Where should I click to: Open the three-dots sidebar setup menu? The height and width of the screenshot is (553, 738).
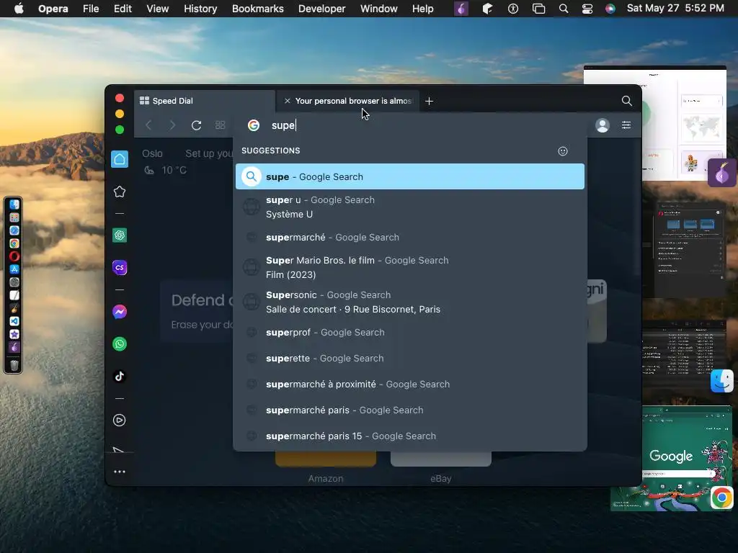pyautogui.click(x=120, y=472)
